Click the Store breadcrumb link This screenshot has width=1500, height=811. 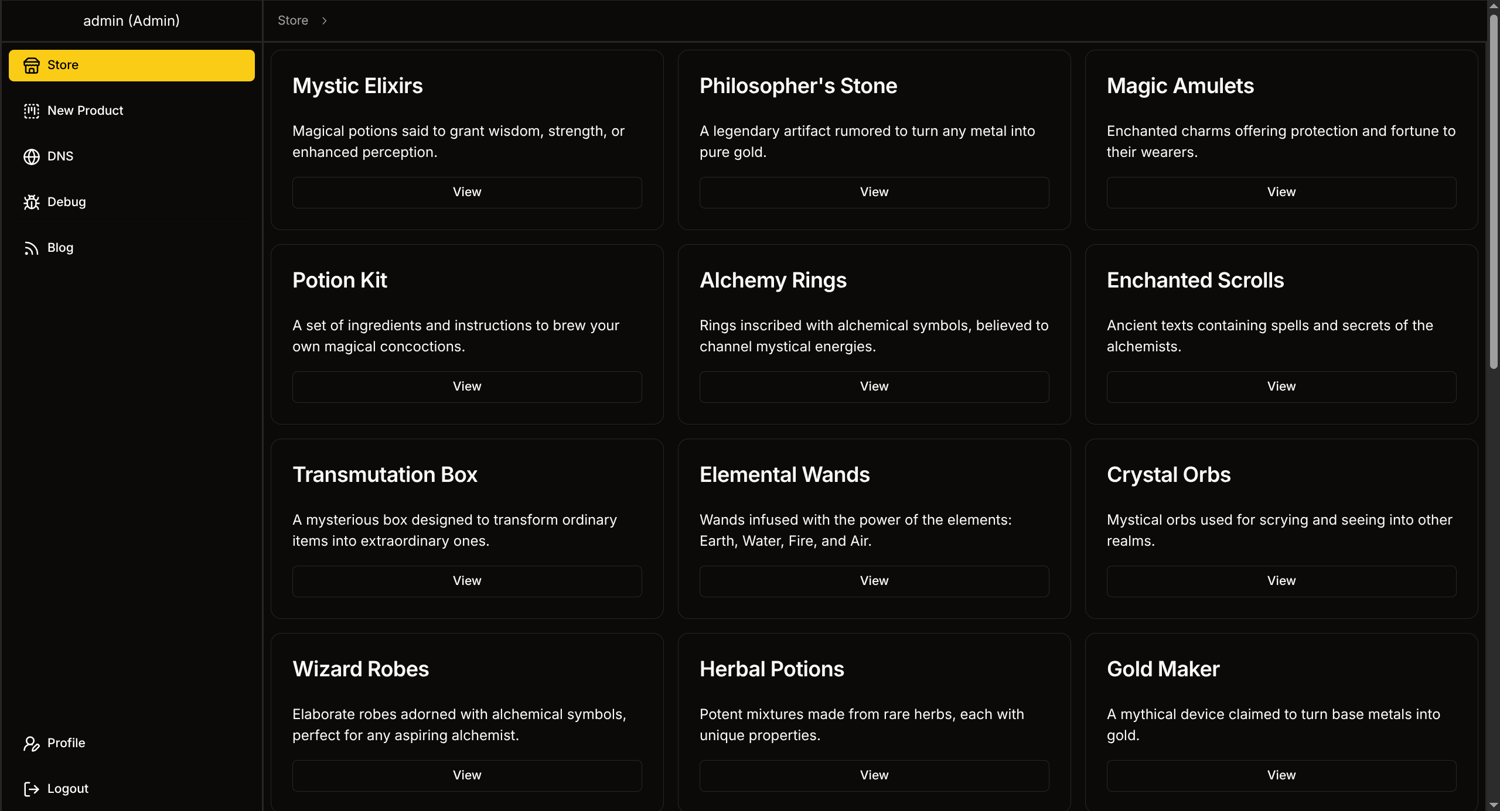coord(293,20)
